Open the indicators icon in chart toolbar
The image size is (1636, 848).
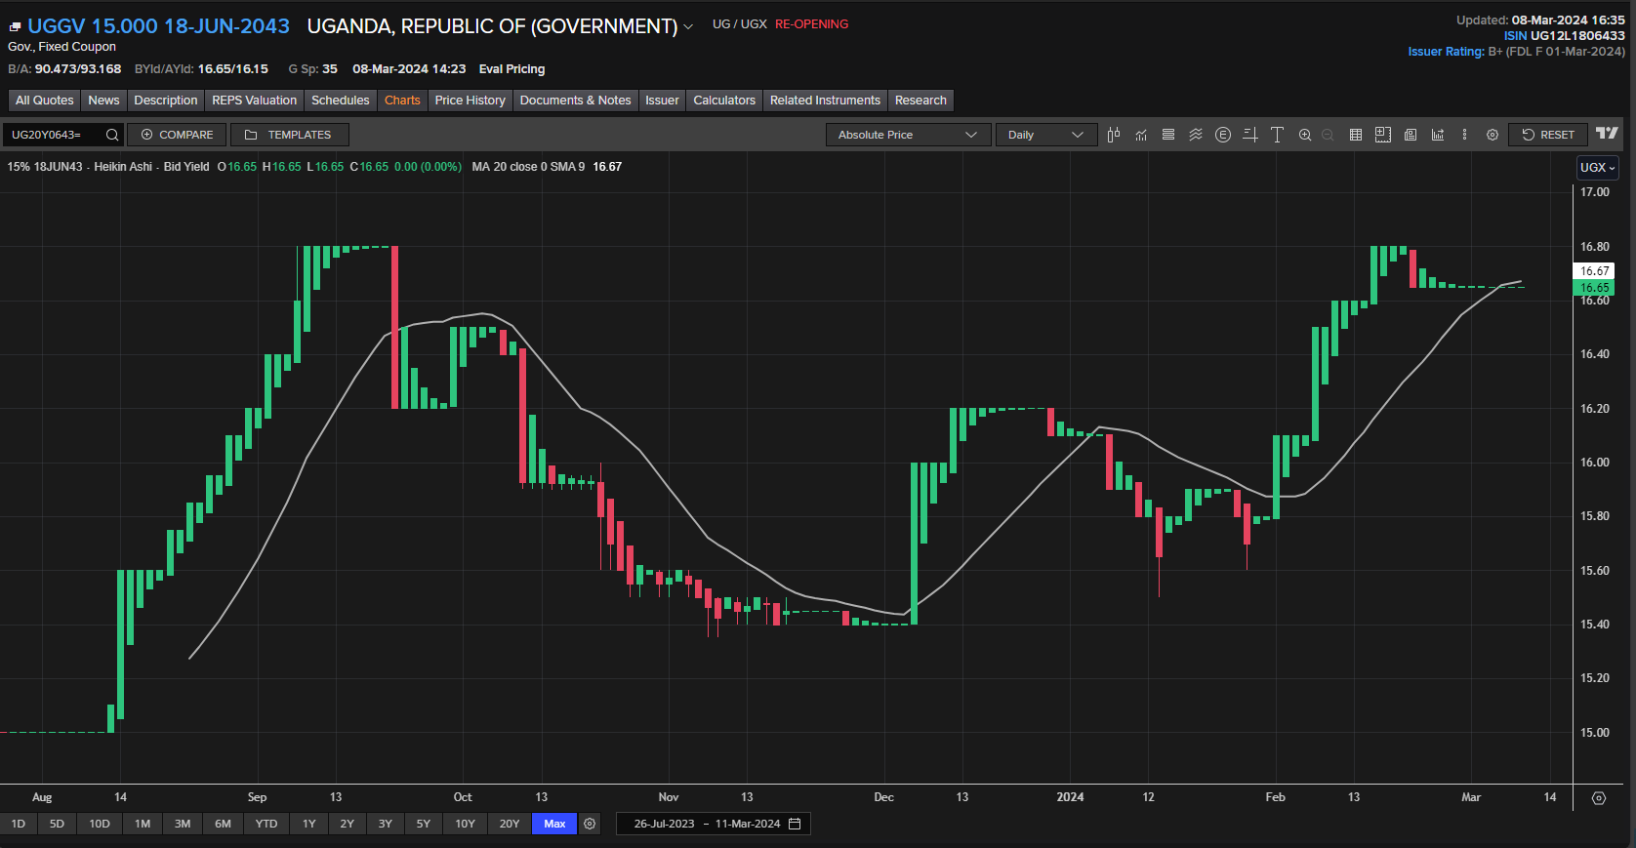click(x=1141, y=135)
